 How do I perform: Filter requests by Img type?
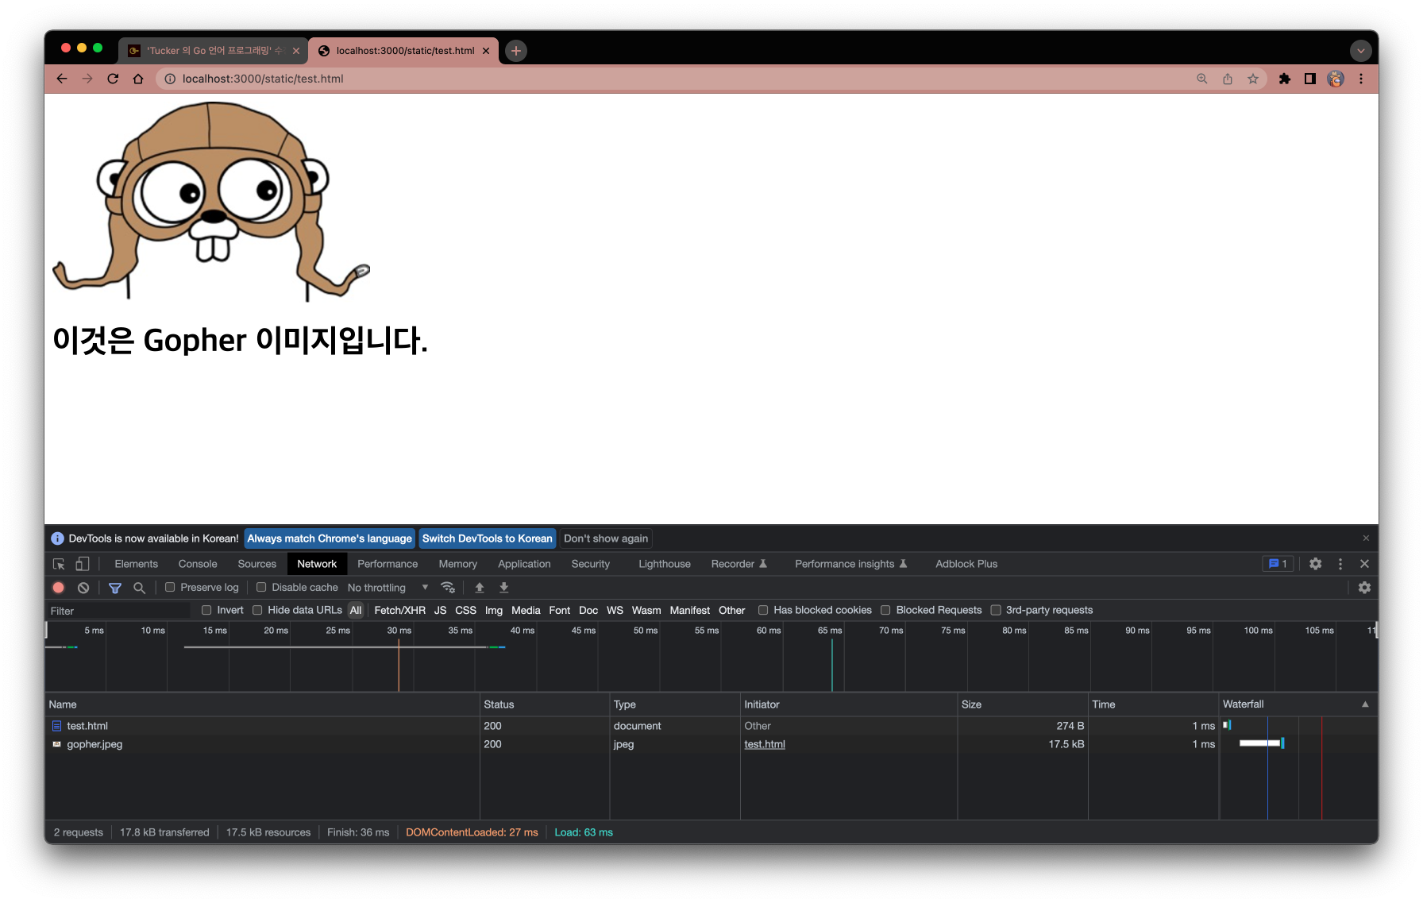494,610
